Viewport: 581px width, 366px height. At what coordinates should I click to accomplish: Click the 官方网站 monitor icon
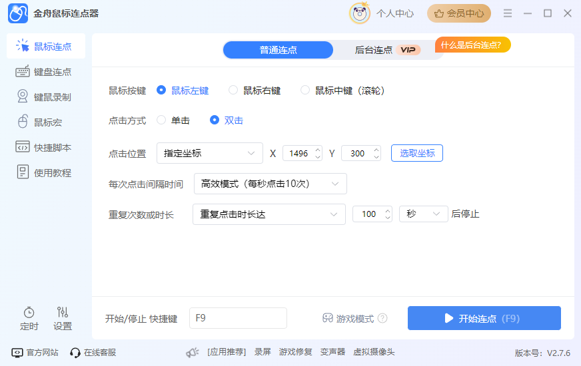(x=17, y=353)
